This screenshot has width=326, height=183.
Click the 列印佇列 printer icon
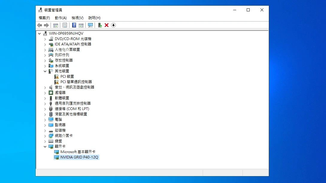point(51,55)
